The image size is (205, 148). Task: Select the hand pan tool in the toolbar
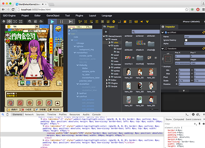[4, 22]
